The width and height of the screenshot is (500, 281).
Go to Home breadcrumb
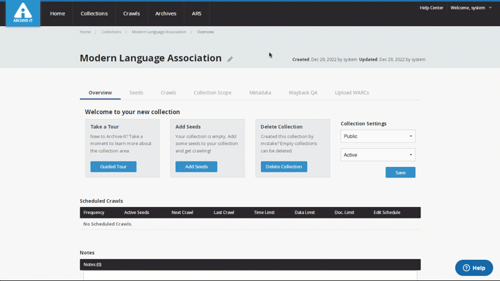point(85,32)
